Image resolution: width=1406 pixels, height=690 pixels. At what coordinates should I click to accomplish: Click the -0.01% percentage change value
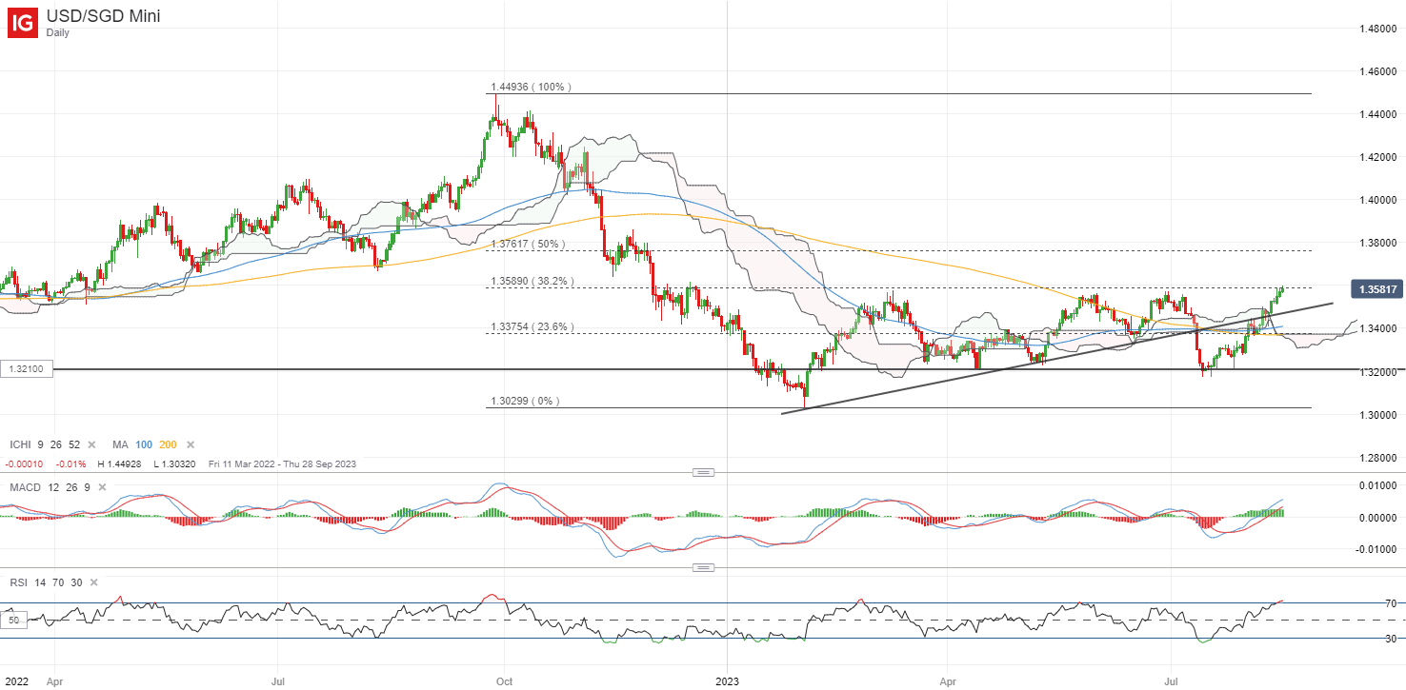(x=73, y=463)
